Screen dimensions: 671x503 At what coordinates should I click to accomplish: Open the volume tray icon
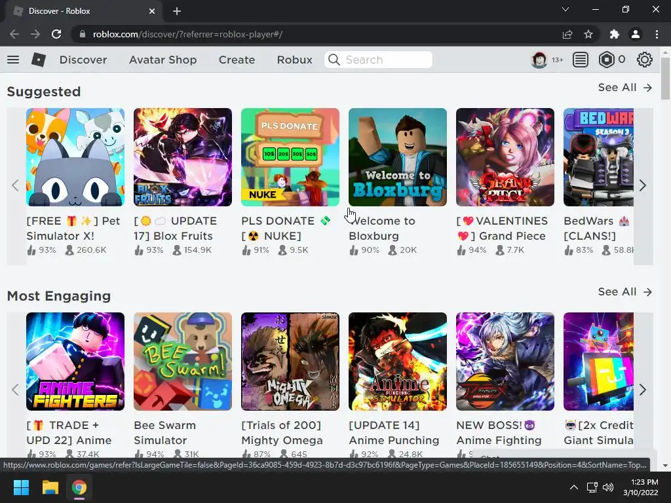coord(607,487)
